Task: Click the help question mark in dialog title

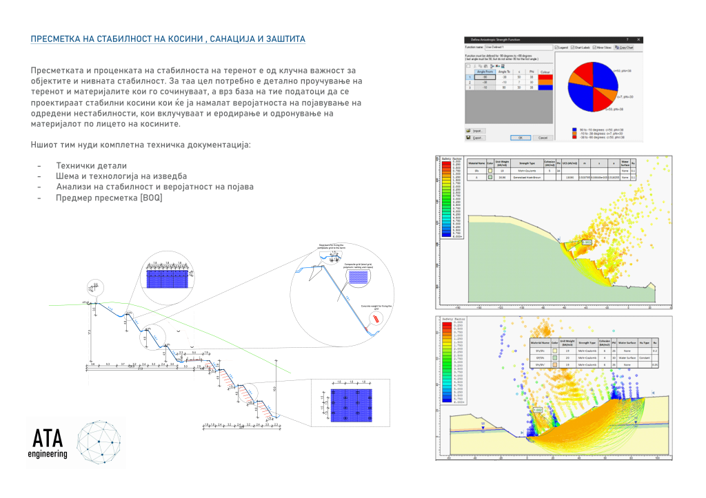Action: coord(627,40)
